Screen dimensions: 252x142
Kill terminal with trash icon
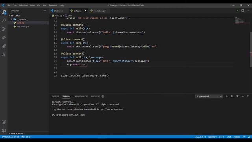[x=237, y=96]
